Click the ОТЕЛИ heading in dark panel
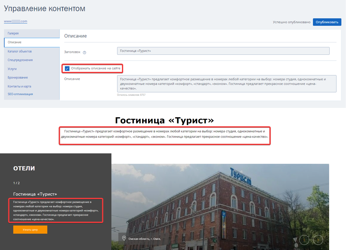 pos(24,168)
